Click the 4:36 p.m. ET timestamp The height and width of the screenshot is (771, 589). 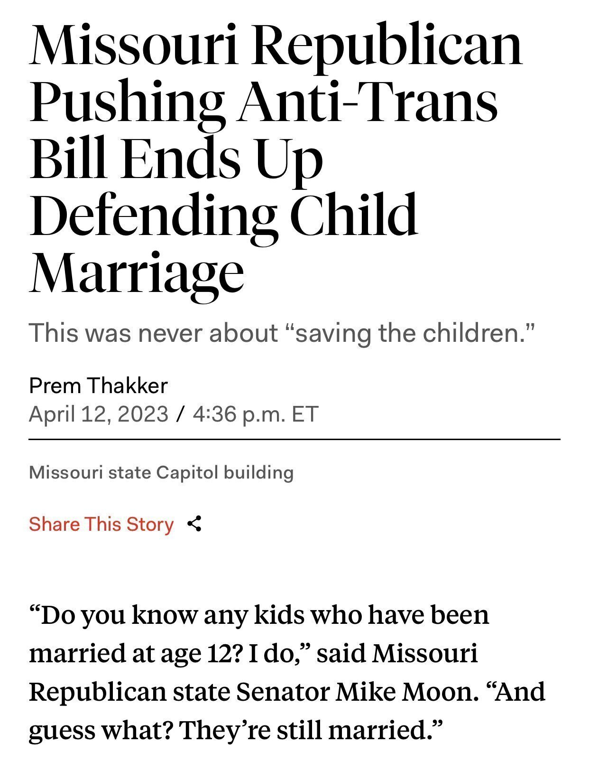(256, 414)
